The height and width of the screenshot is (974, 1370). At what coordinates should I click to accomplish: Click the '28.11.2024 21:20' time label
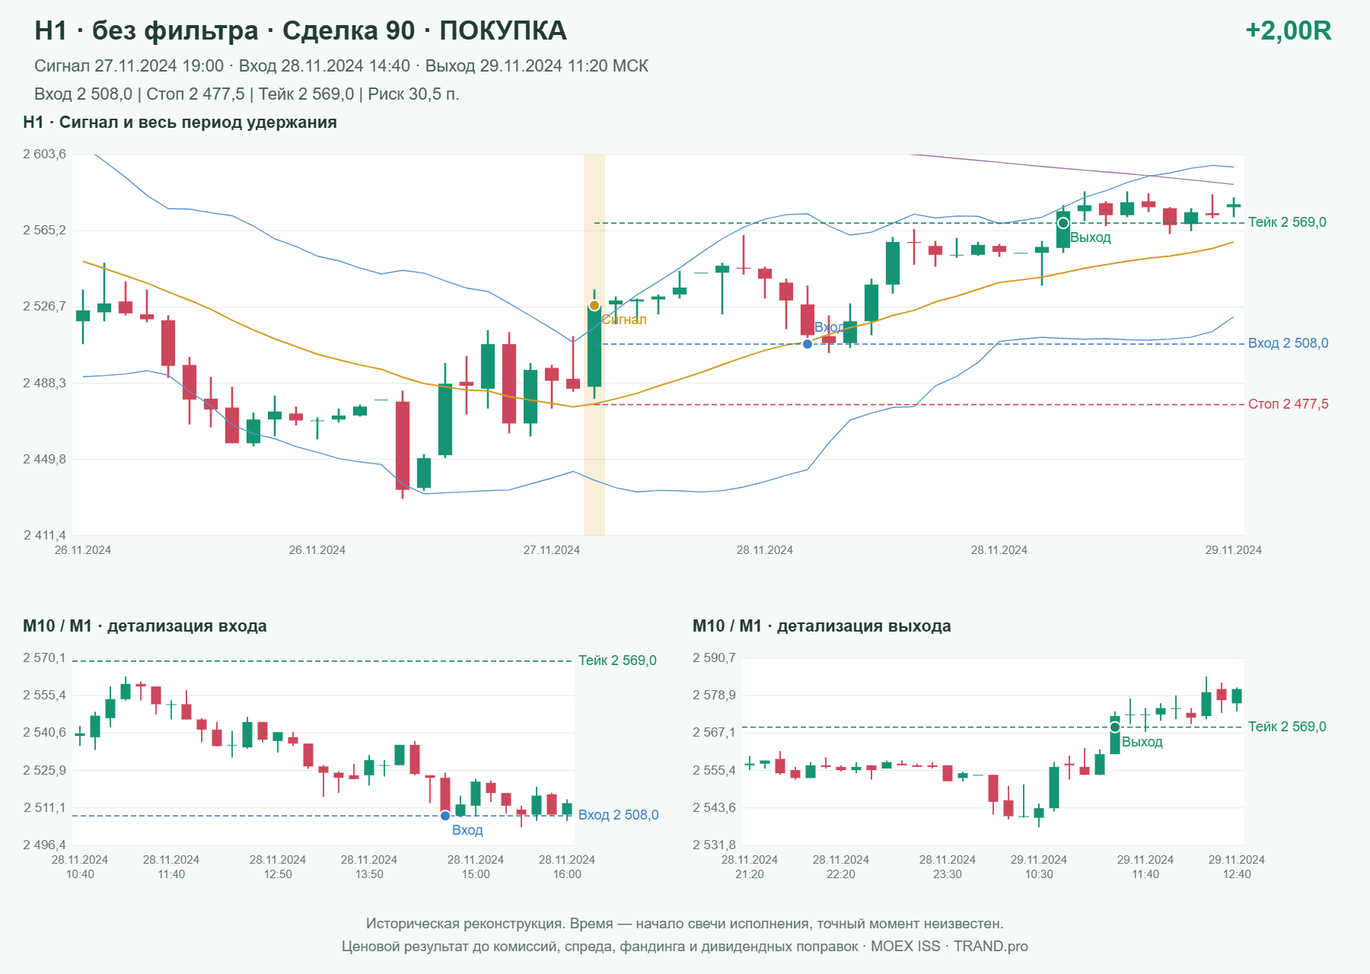(750, 867)
